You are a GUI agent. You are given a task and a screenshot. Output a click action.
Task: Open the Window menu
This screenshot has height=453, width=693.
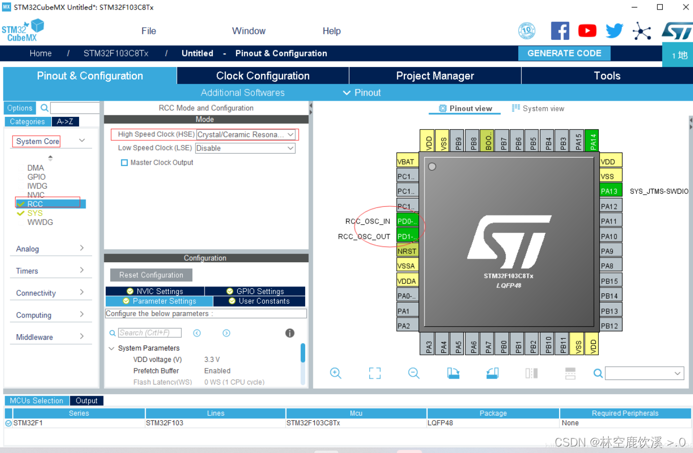pos(248,31)
